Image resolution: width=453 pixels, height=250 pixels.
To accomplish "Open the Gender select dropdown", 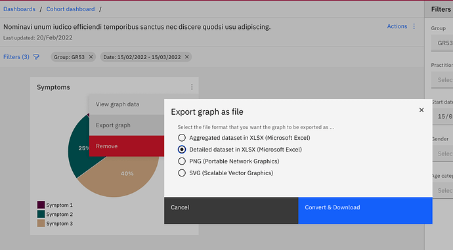I will [x=442, y=154].
